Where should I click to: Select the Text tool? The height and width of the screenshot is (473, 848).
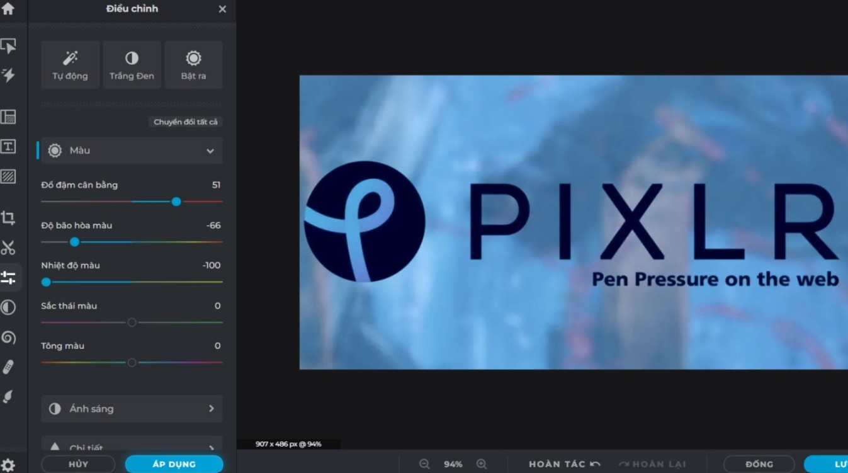[8, 146]
